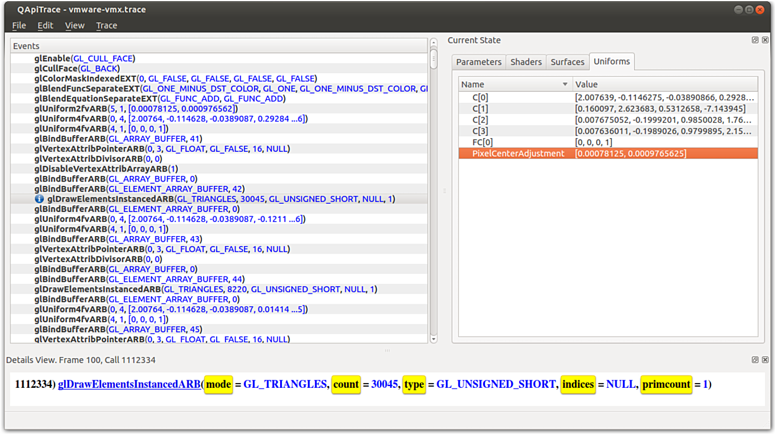775x435 pixels.
Task: Minimize the QApiTrace window
Action: (738, 9)
